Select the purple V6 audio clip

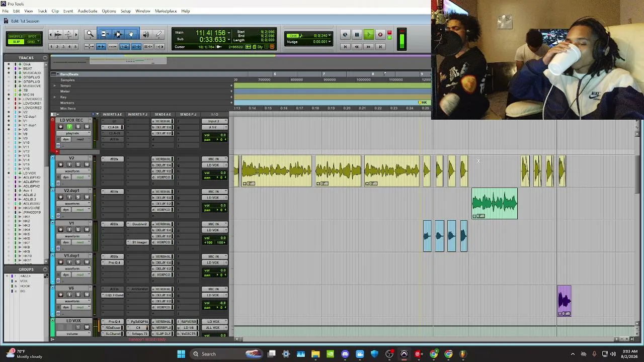(564, 301)
